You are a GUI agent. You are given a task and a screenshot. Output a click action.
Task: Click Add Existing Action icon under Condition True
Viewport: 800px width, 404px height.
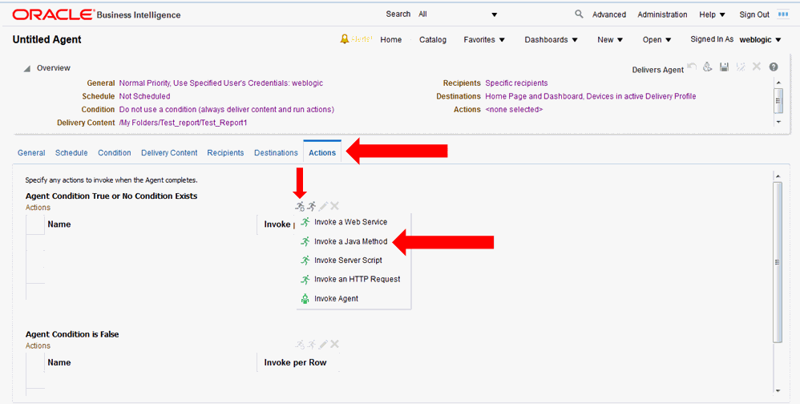312,206
